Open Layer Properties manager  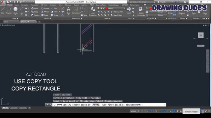[93, 11]
